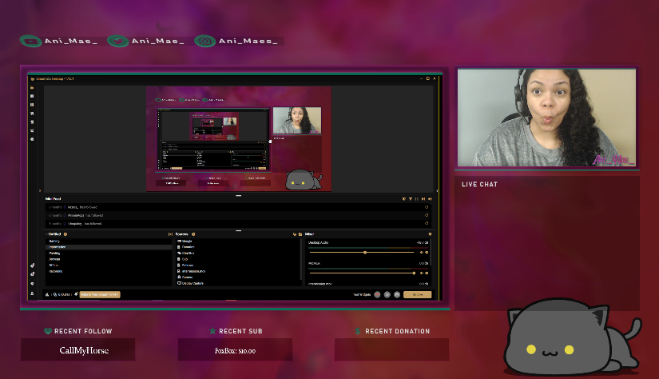Open the Cloudbot icon in Streamlabs sidebar
Image resolution: width=659 pixels, height=379 pixels.
(x=32, y=122)
